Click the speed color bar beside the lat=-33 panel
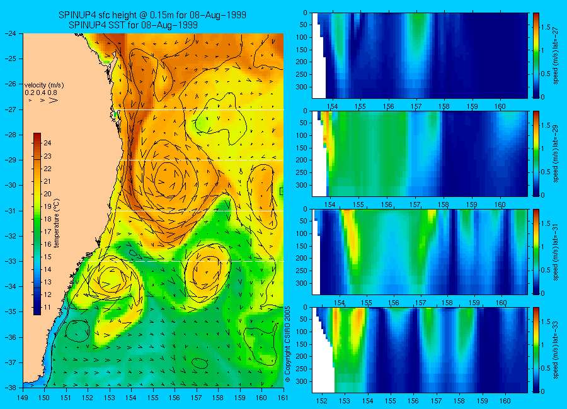 535,350
